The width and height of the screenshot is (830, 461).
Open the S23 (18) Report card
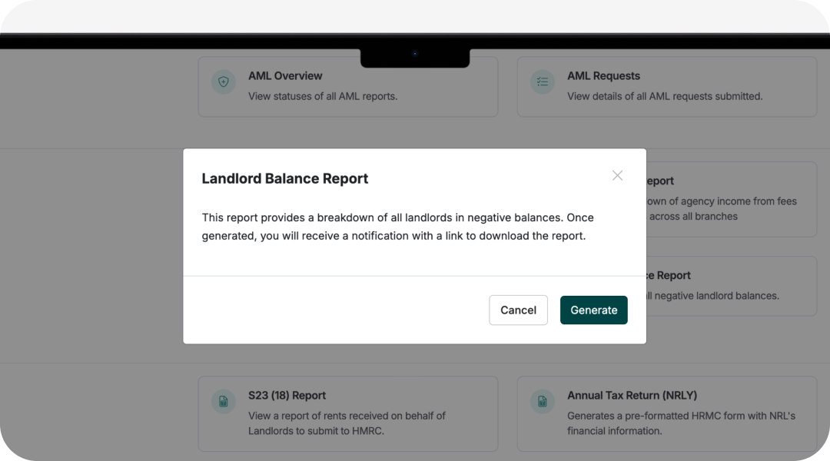click(347, 413)
